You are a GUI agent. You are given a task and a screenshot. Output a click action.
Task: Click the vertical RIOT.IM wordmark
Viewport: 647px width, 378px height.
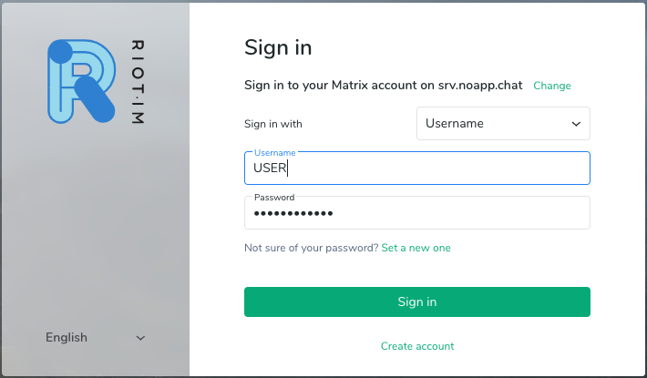pos(138,82)
